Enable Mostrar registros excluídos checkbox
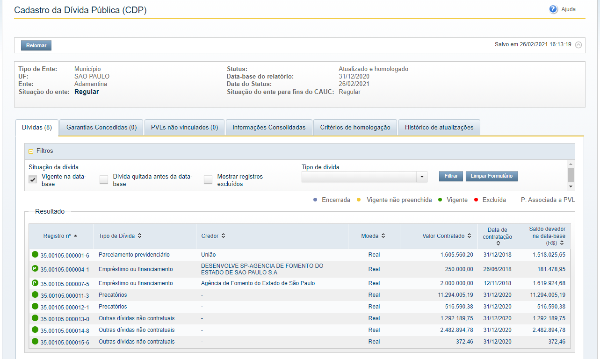 208,180
